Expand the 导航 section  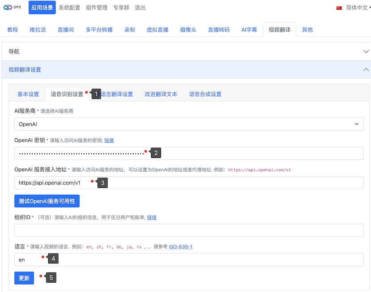pos(185,51)
